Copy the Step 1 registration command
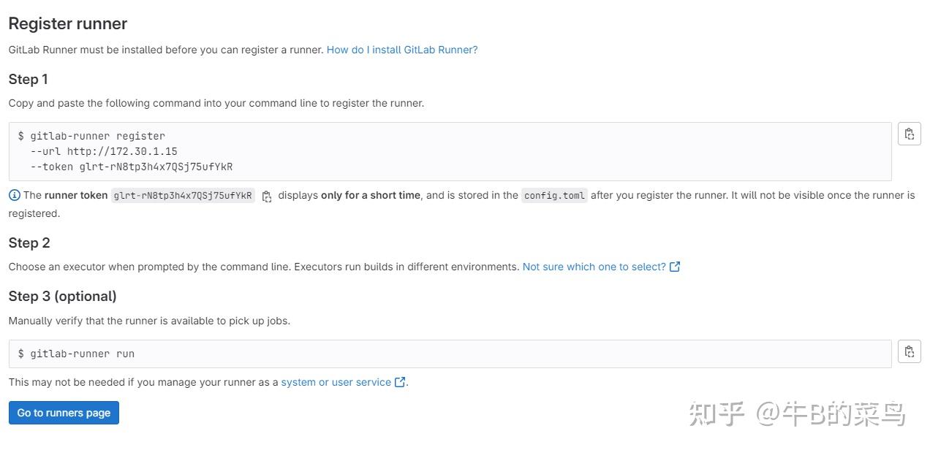The height and width of the screenshot is (450, 930). coord(909,134)
